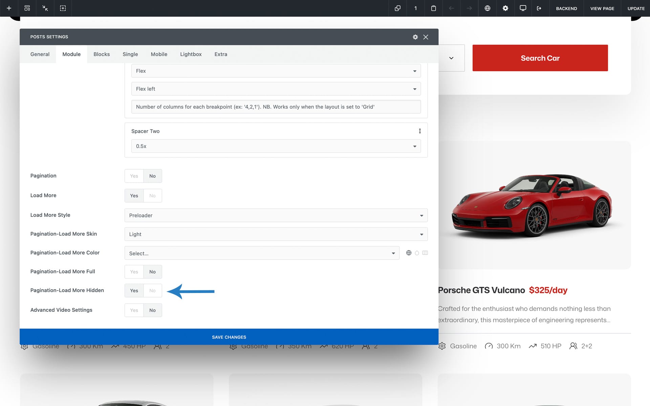The image size is (650, 406).
Task: Open the Load More Style Preloader dropdown
Action: 276,216
